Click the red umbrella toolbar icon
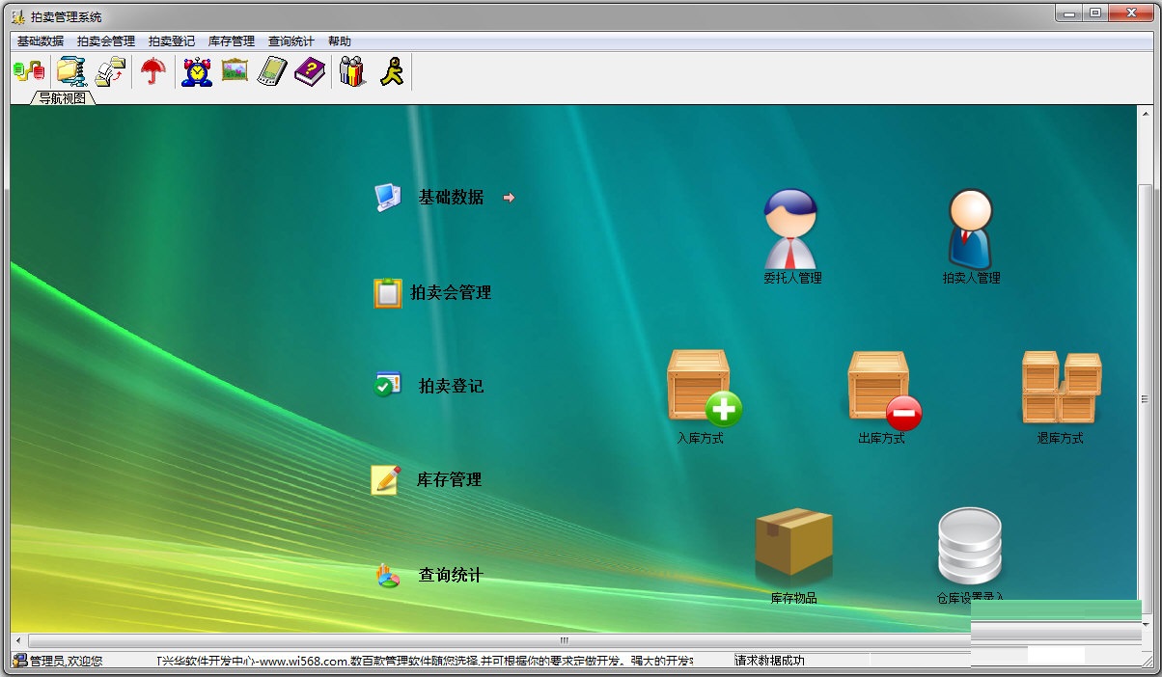This screenshot has width=1162, height=677. tap(153, 71)
